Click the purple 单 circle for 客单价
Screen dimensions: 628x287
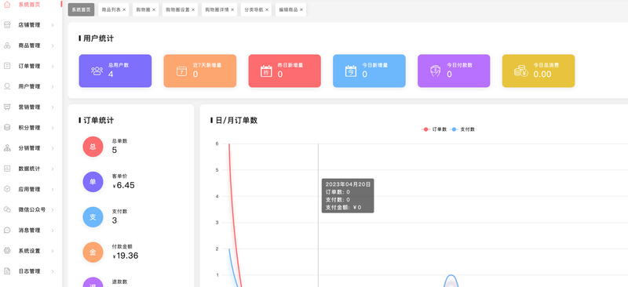click(x=93, y=182)
